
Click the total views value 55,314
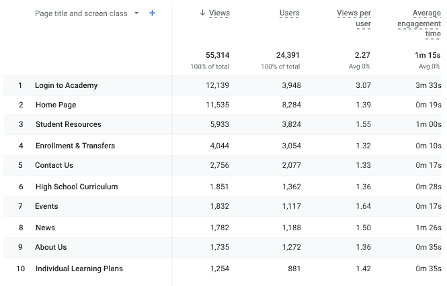click(218, 55)
